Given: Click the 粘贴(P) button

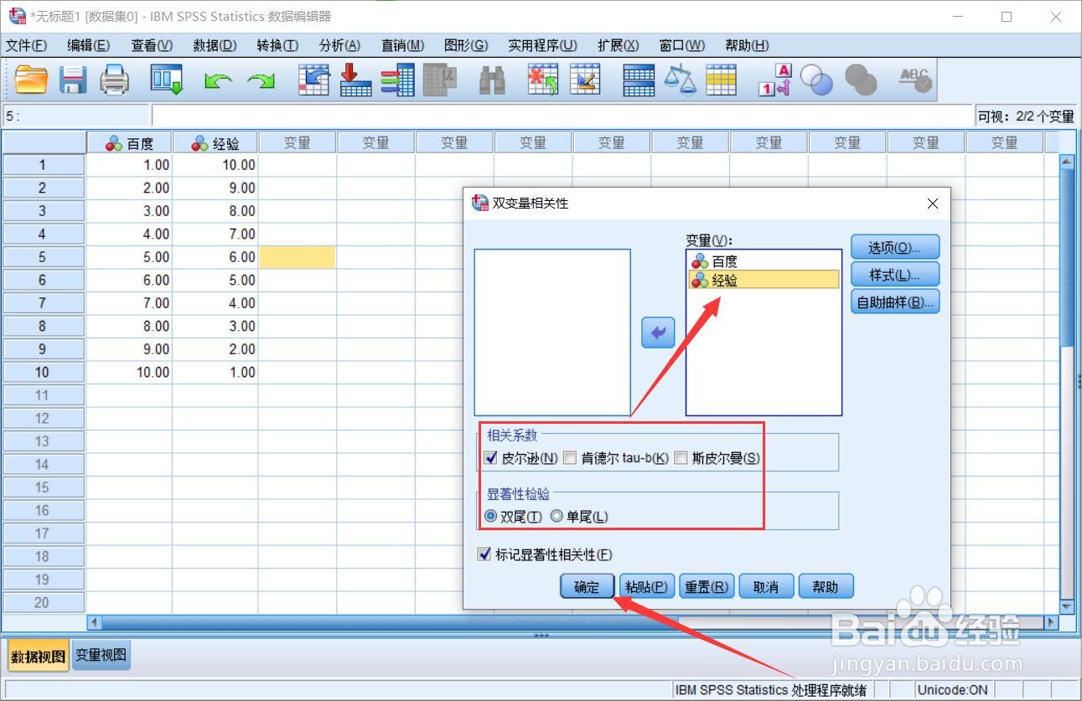Looking at the screenshot, I should pyautogui.click(x=647, y=587).
